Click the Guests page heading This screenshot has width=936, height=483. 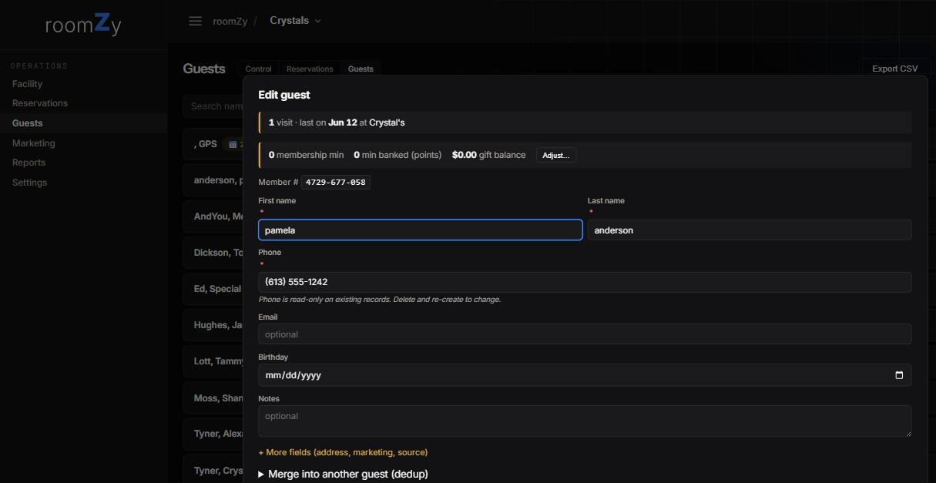[x=204, y=69]
